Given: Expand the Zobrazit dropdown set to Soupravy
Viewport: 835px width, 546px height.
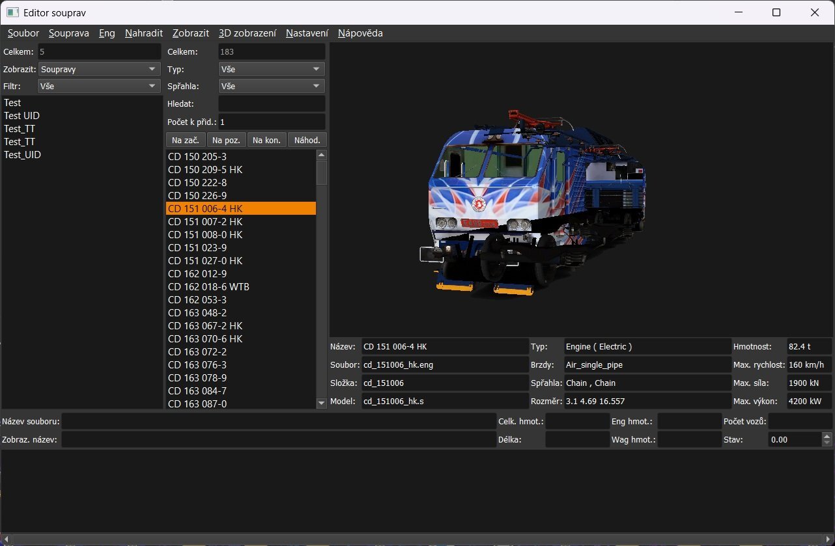Looking at the screenshot, I should click(x=99, y=69).
